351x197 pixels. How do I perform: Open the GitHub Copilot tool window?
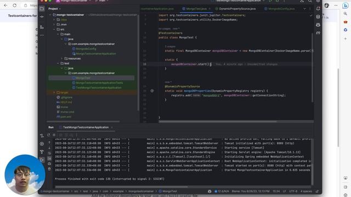(x=318, y=25)
